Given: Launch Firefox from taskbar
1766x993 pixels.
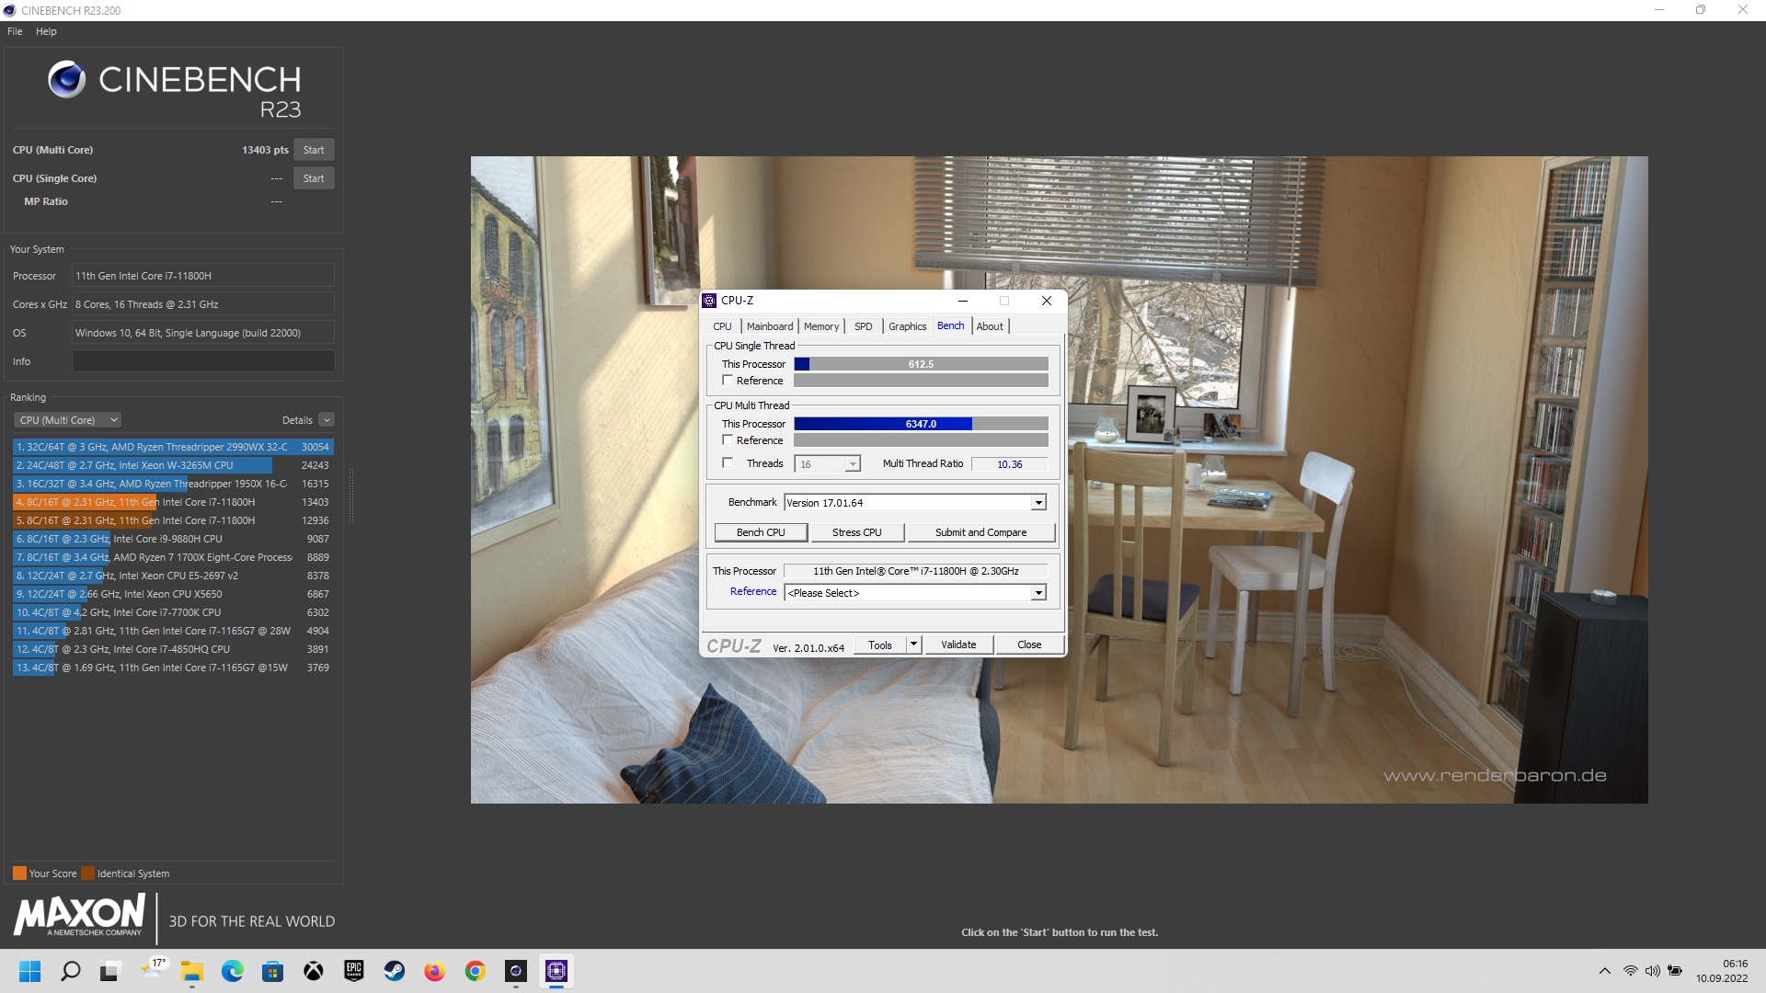Looking at the screenshot, I should [x=434, y=971].
